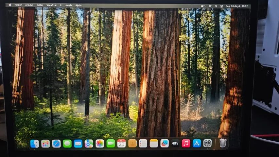Screen dimensions: 279x157
Task: Launch Music from the Dock
Action: (186, 144)
